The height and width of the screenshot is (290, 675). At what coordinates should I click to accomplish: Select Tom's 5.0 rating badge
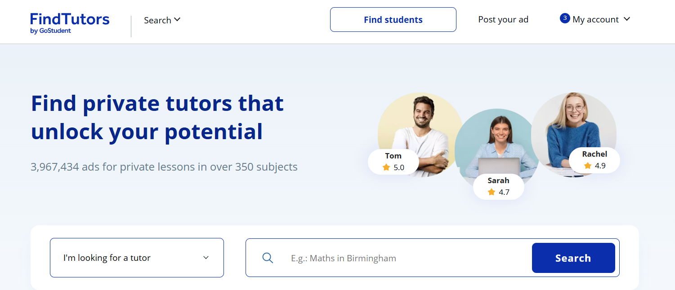393,162
